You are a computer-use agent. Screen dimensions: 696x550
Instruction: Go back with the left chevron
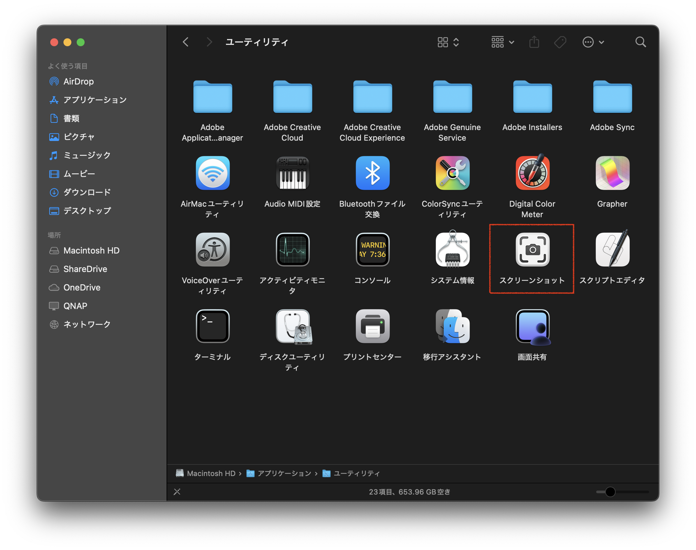click(186, 42)
